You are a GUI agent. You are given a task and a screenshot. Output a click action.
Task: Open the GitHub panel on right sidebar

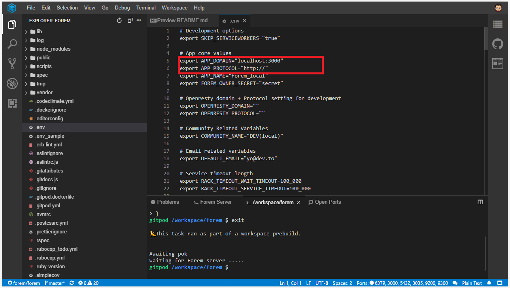[x=498, y=44]
